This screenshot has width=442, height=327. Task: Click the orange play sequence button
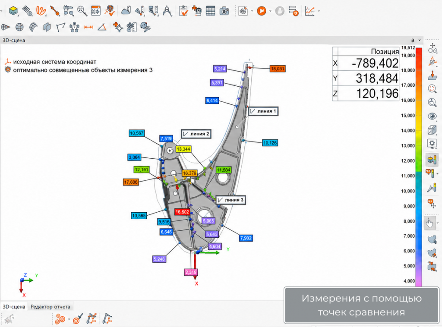[261, 11]
